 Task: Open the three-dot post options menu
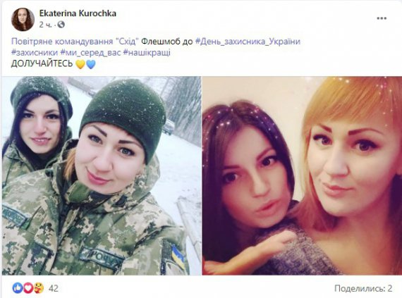382,18
